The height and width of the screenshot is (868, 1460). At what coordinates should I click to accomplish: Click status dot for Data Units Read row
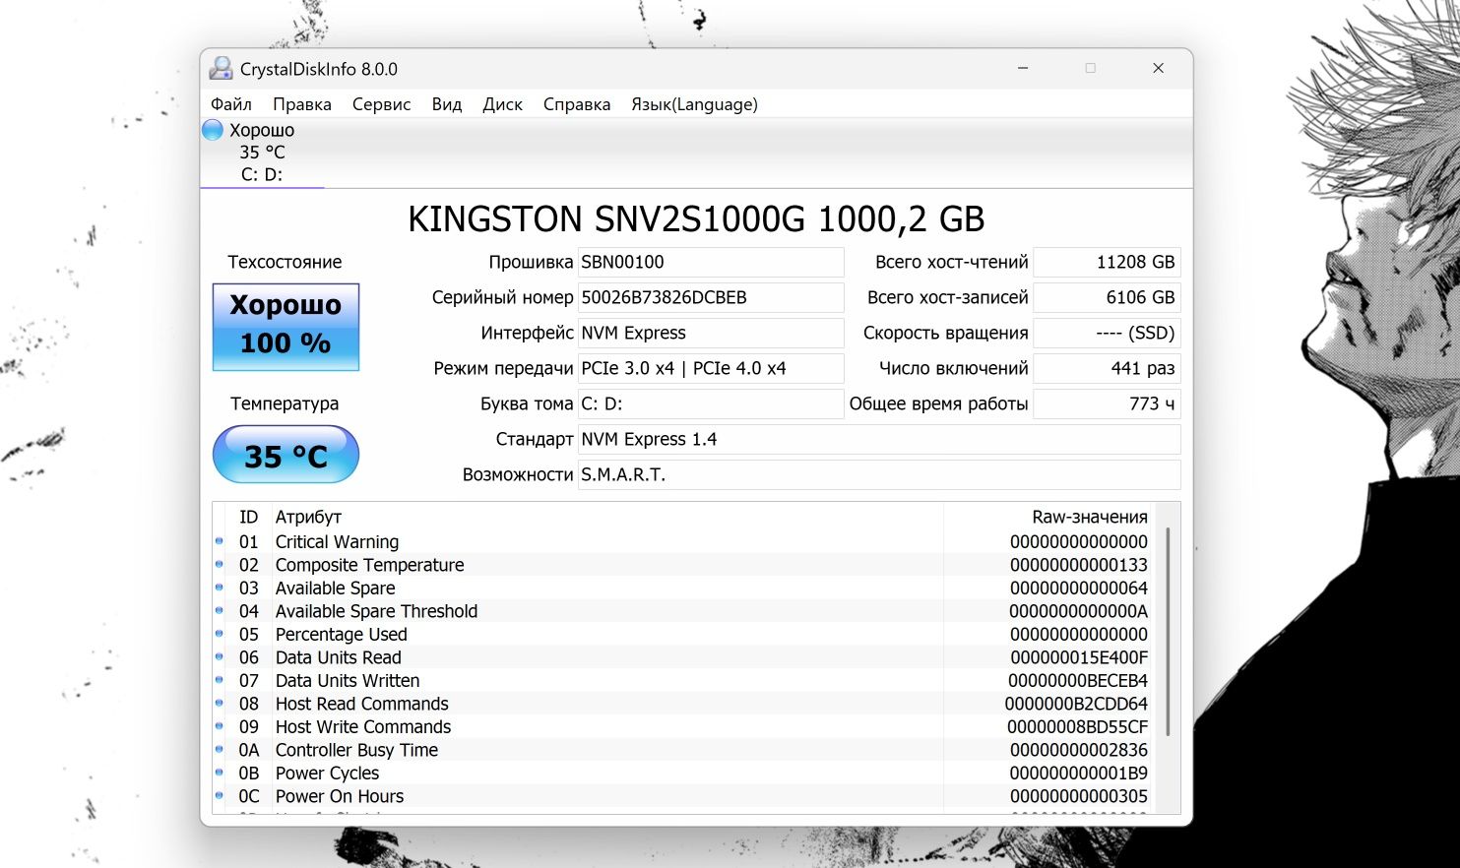tap(220, 656)
